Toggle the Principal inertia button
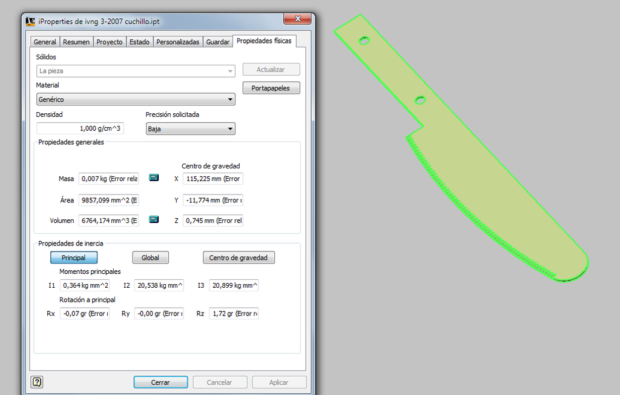Image resolution: width=620 pixels, height=395 pixels. click(x=73, y=257)
